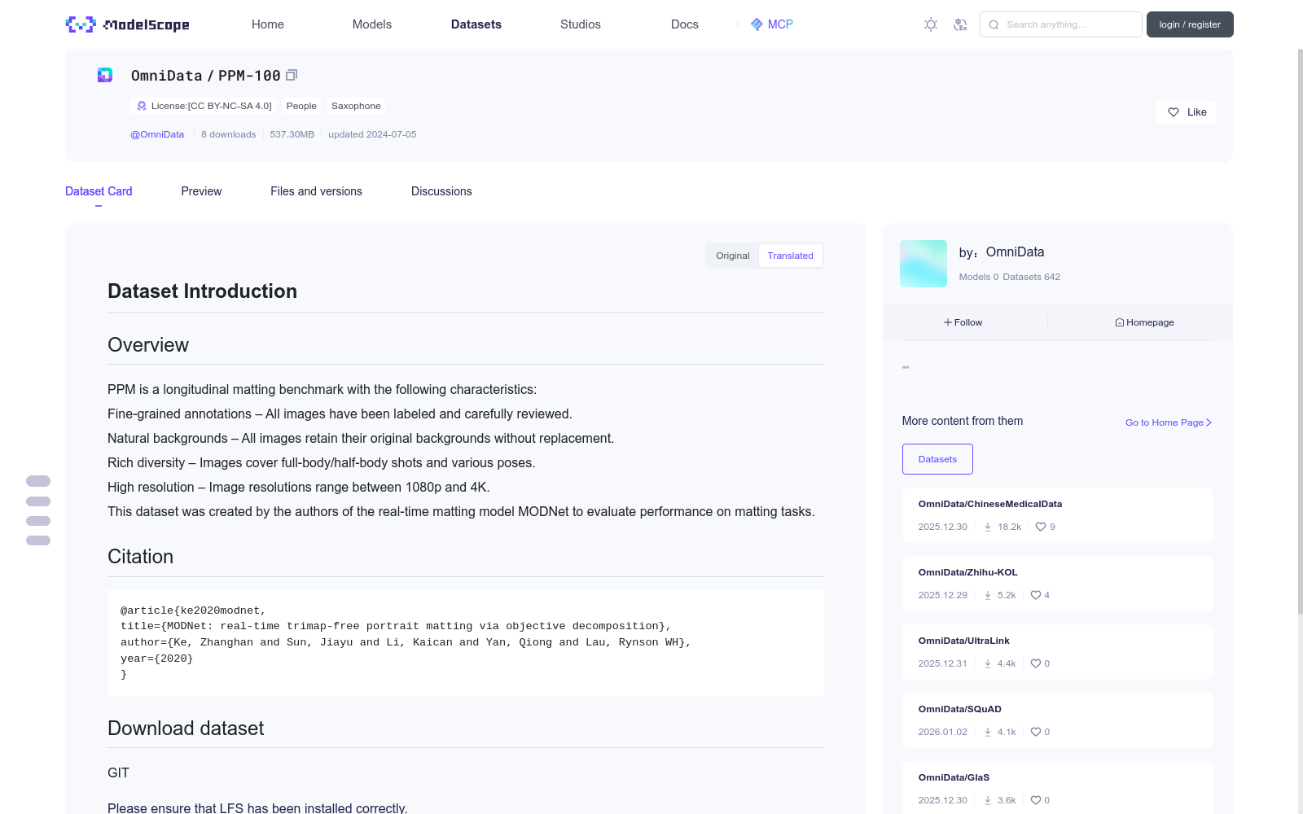
Task: Select the Dataset Card tab
Action: [x=99, y=191]
